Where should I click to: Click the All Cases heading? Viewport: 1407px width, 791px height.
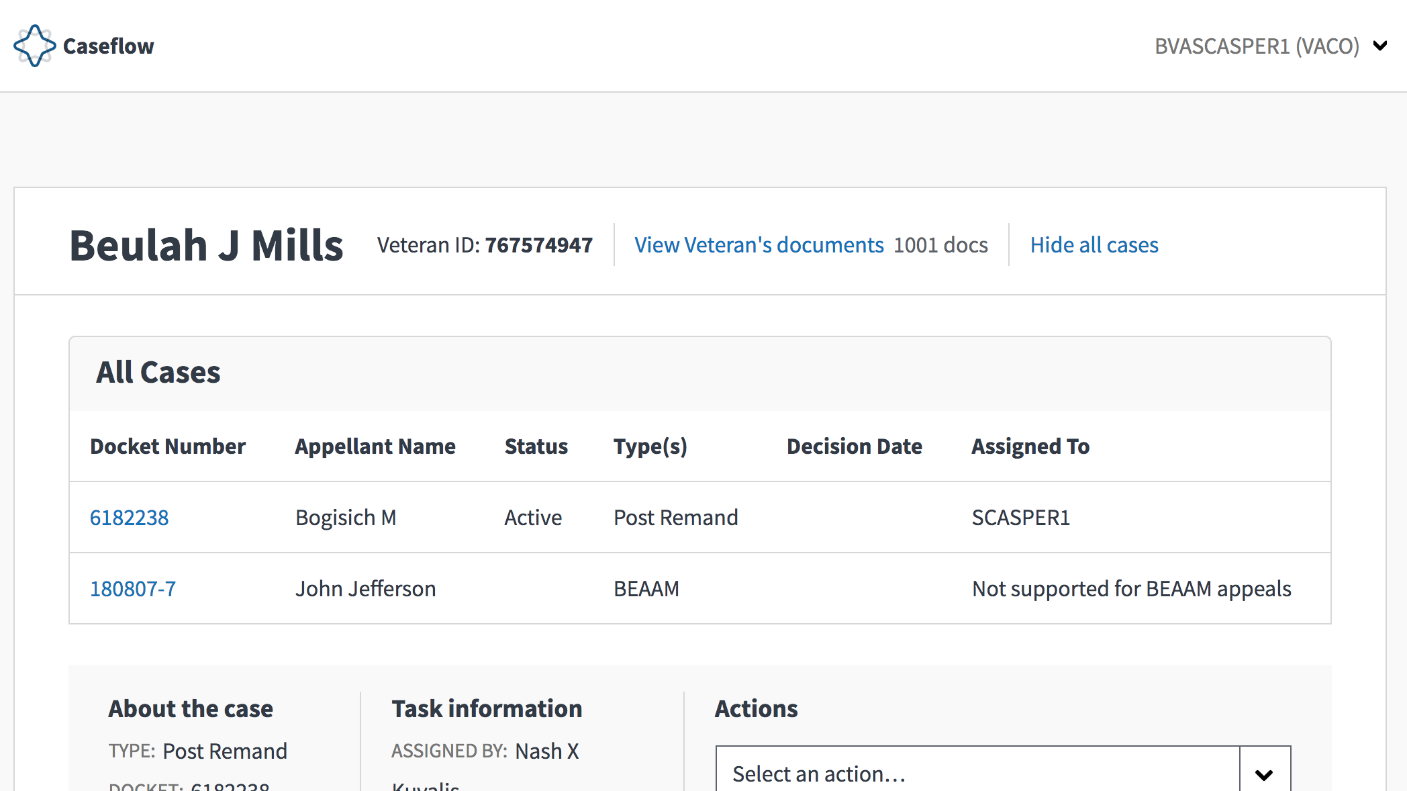pos(158,372)
